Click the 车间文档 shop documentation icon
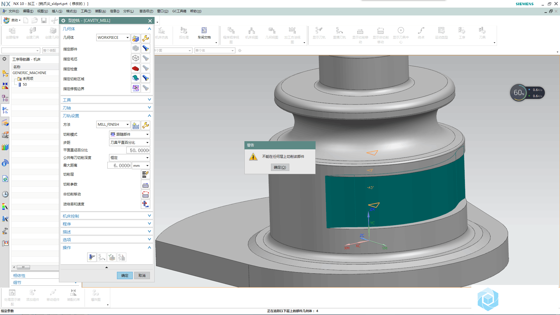560x315 pixels. [x=204, y=33]
